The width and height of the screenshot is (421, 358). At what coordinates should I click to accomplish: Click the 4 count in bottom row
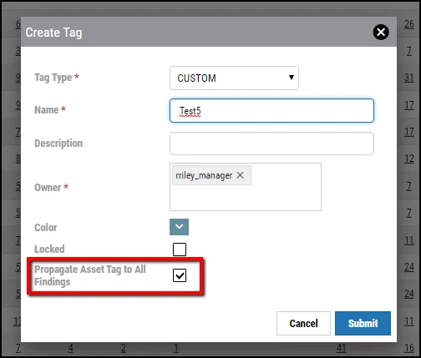pos(71,348)
